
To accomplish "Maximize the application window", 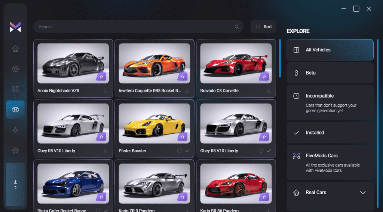I will click(x=356, y=9).
